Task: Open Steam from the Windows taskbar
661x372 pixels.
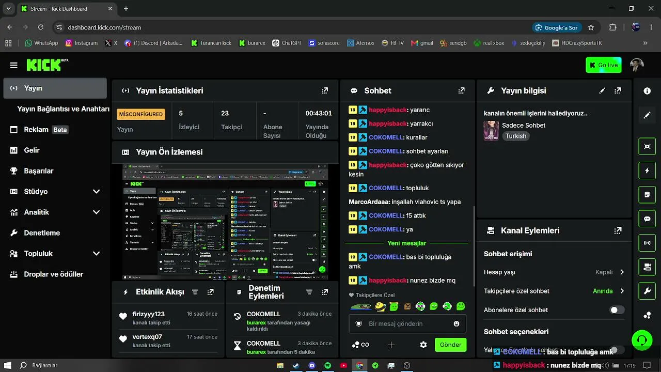Action: click(x=296, y=366)
